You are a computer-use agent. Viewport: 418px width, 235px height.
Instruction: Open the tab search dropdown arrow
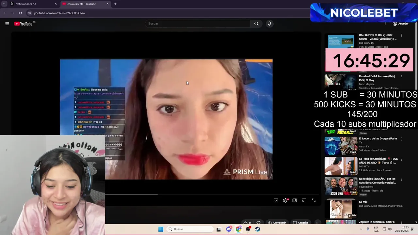[4, 4]
